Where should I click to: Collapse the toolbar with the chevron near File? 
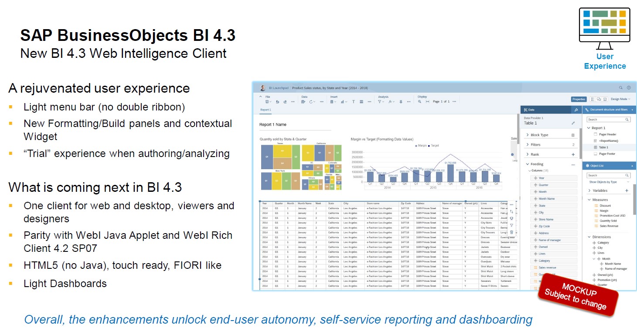[x=260, y=97]
